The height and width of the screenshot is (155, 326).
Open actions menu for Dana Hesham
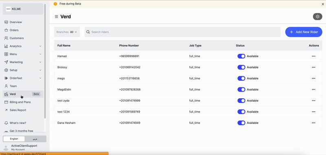[x=313, y=123]
